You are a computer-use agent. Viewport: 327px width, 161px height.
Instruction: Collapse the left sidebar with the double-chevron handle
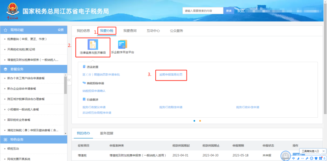click(69, 80)
